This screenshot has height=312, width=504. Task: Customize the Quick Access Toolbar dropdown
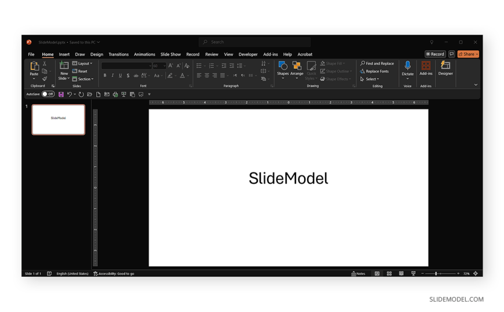[x=149, y=94]
